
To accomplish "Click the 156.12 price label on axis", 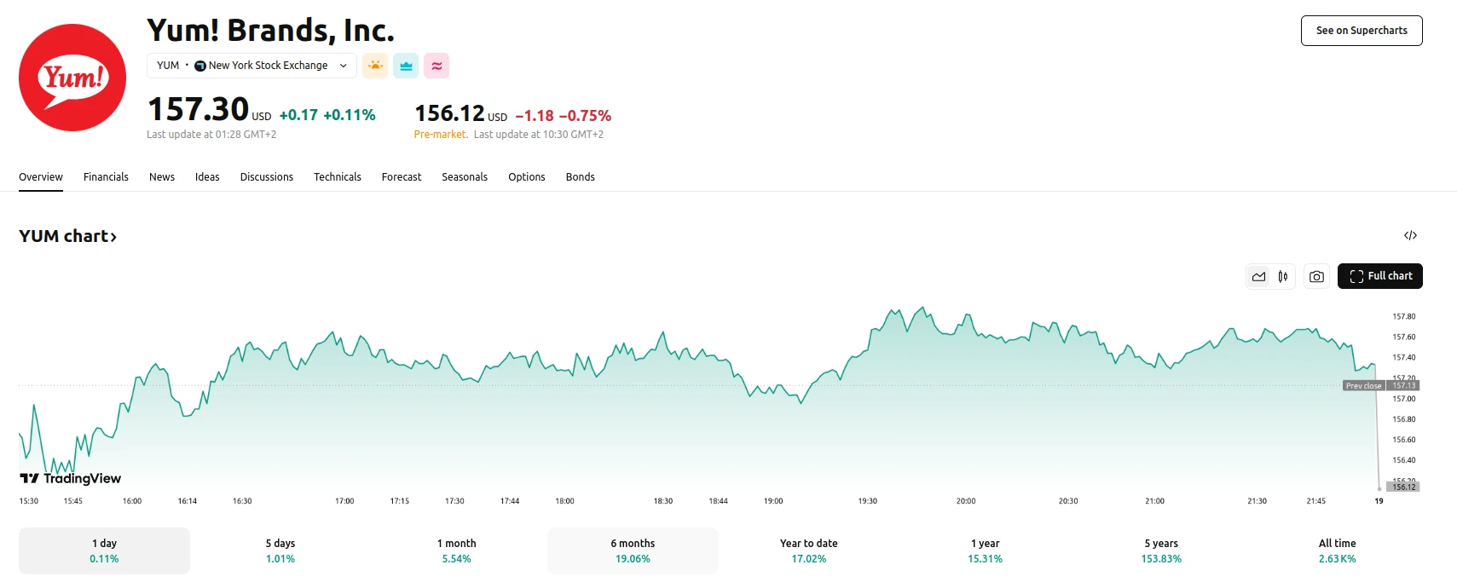I will coord(1403,487).
